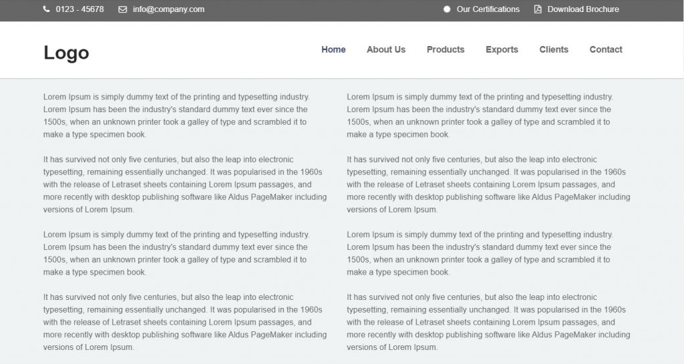Image resolution: width=684 pixels, height=364 pixels.
Task: Click the last right-column paragraph
Action: (488, 322)
